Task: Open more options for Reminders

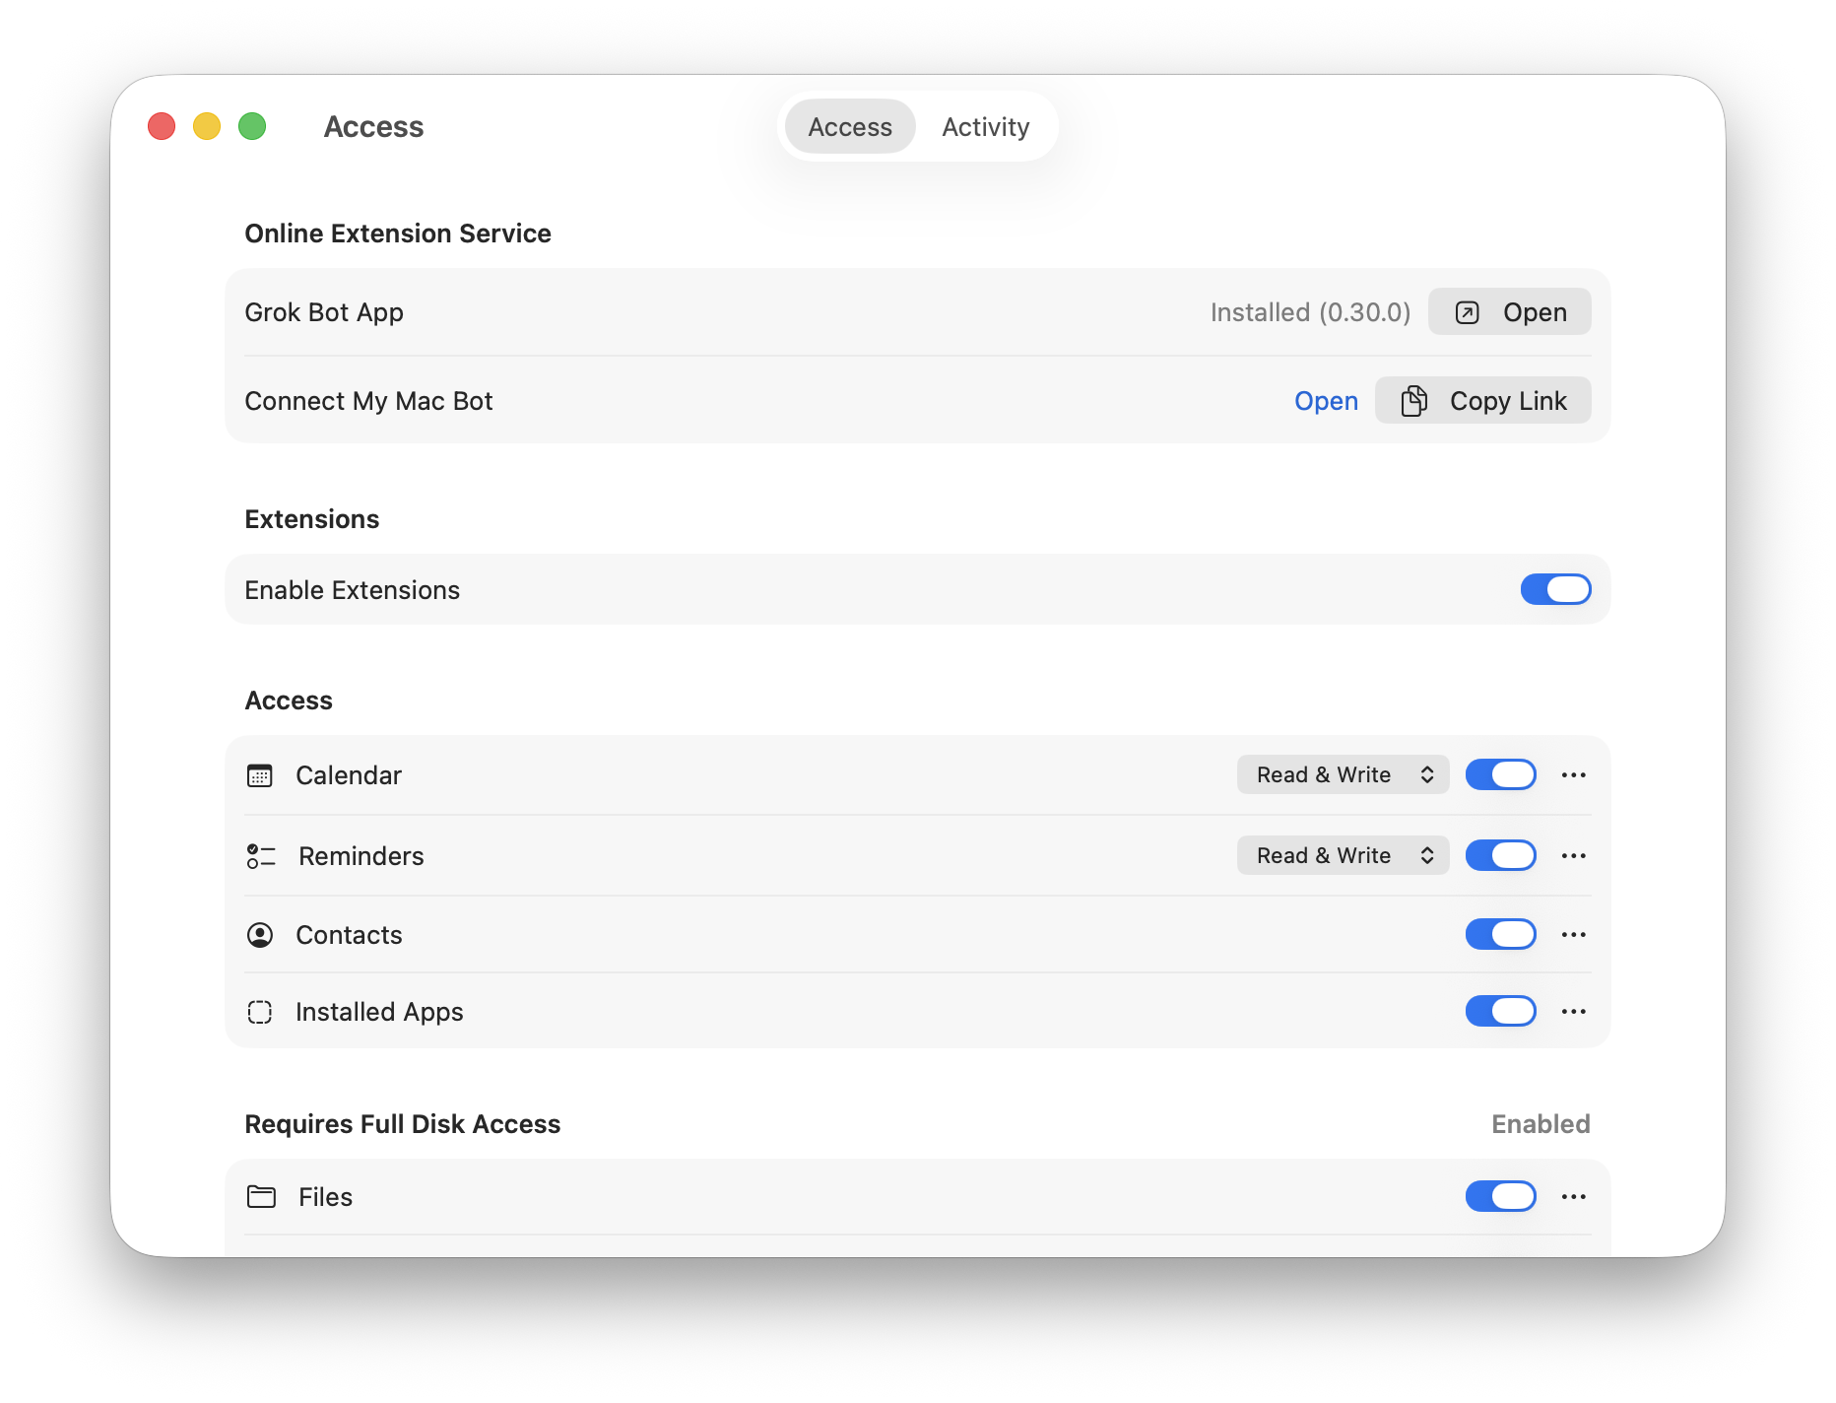Action: (x=1574, y=856)
